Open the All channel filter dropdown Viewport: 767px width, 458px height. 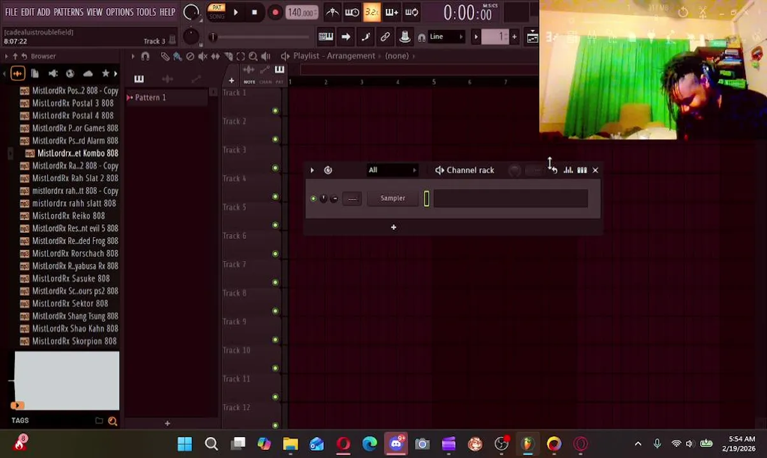pyautogui.click(x=392, y=170)
